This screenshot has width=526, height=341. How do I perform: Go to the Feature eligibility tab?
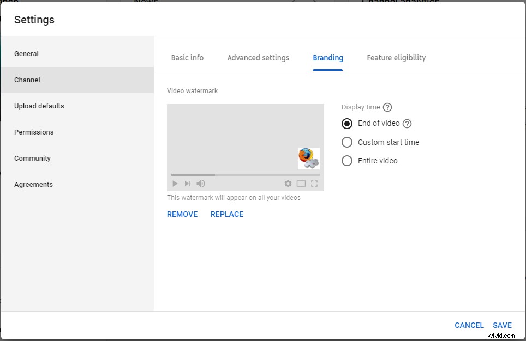pos(396,58)
